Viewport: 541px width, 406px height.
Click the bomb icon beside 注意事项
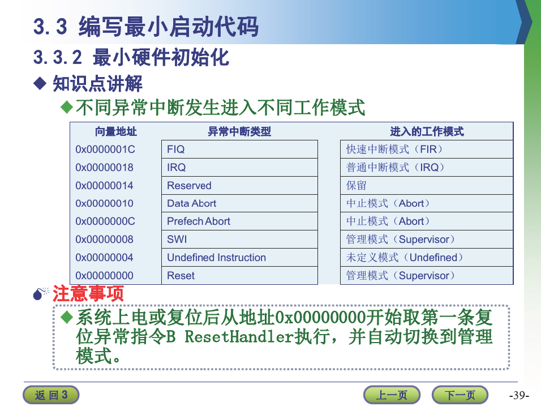click(x=41, y=294)
